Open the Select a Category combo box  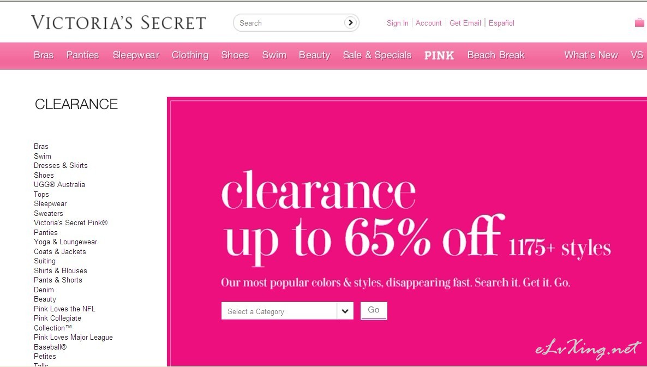(287, 311)
